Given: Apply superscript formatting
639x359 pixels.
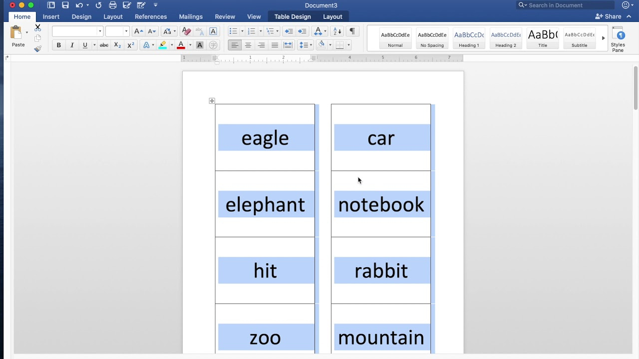Looking at the screenshot, I should (130, 45).
